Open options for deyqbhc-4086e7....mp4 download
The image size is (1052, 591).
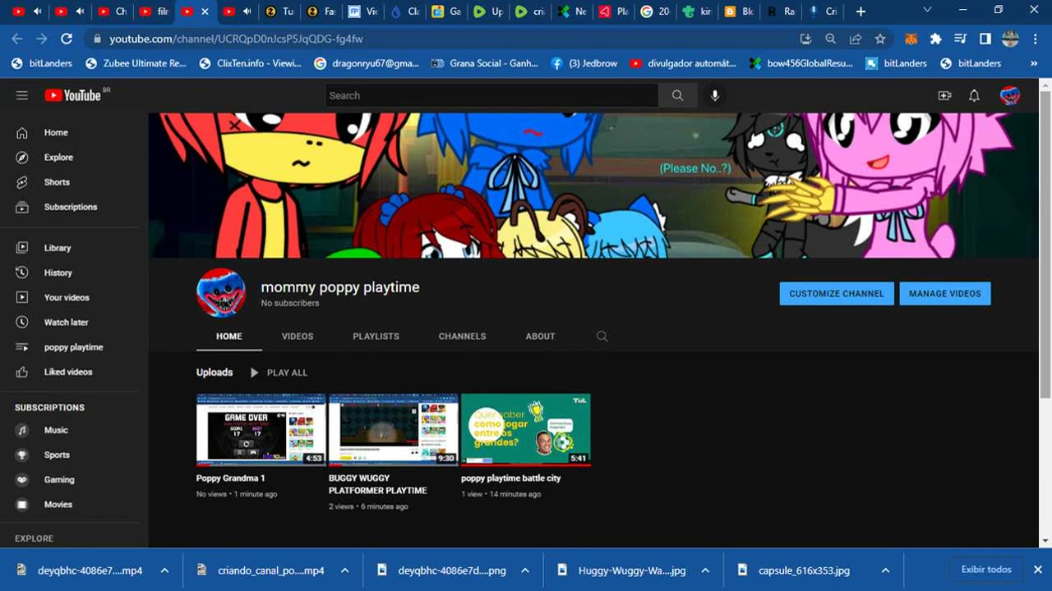[x=164, y=570]
